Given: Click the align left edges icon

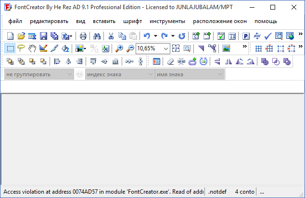Looking at the screenshot, I should click(57, 62).
